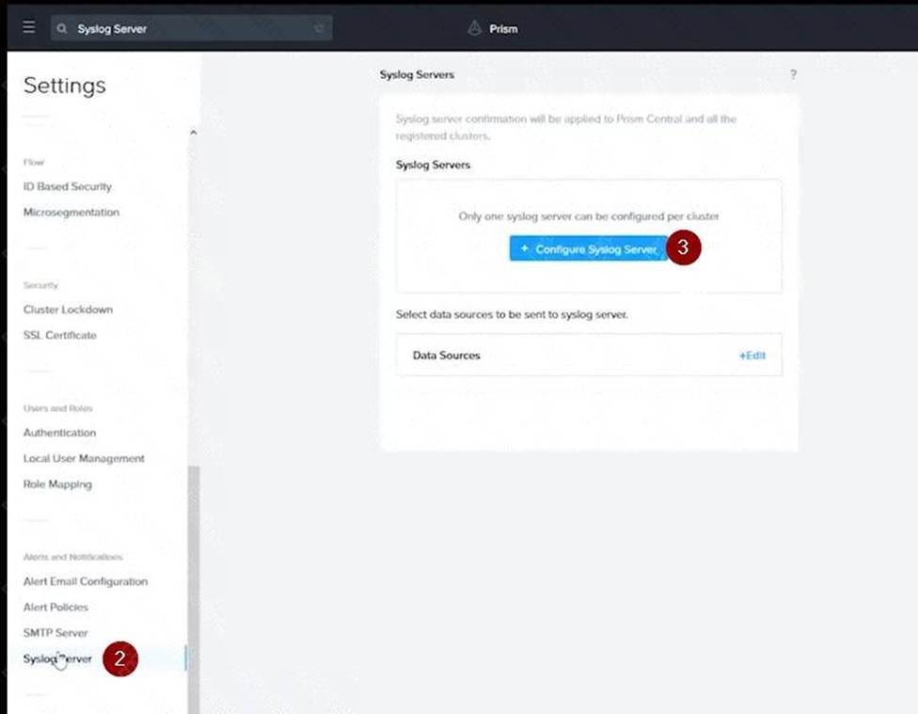Viewport: 918px width, 714px height.
Task: Select Local User Management
Action: [x=84, y=459]
